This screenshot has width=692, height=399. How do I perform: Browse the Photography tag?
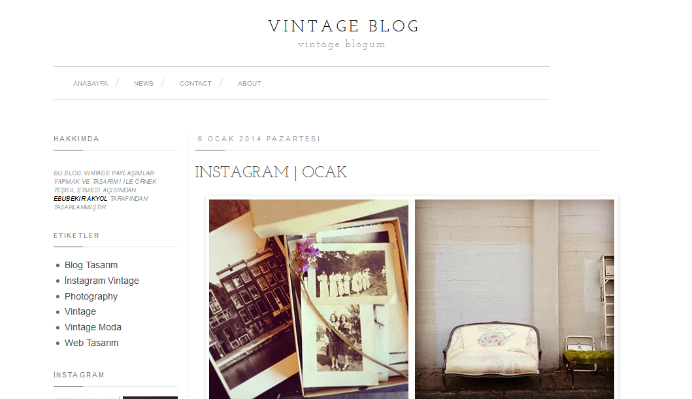[91, 296]
